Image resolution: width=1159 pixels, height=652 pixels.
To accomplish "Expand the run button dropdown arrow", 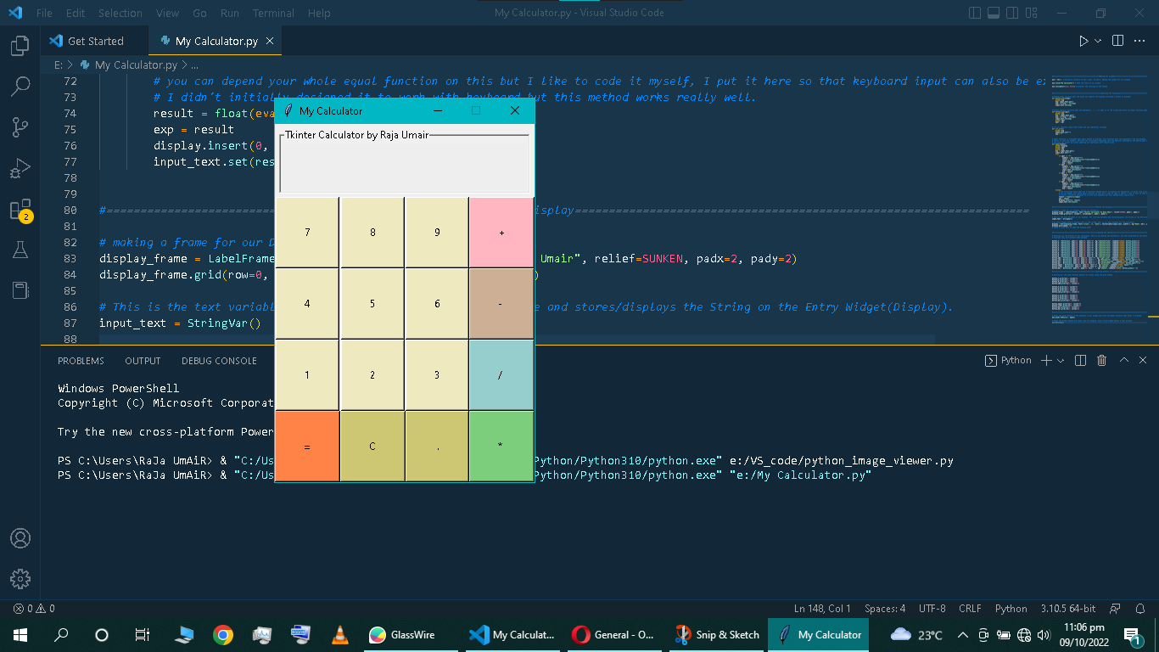I will coord(1098,41).
